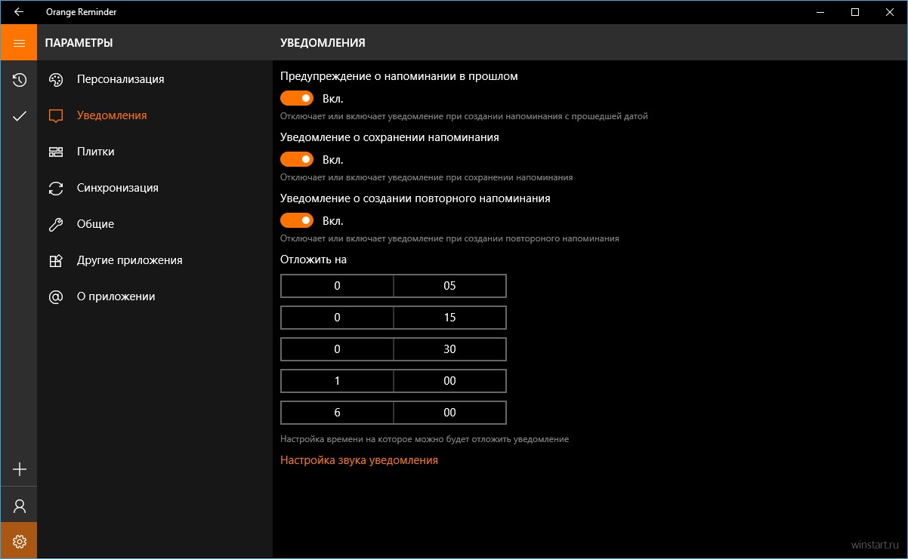The height and width of the screenshot is (559, 908).
Task: Click the tiles icon beside Плитки
Action: [56, 152]
